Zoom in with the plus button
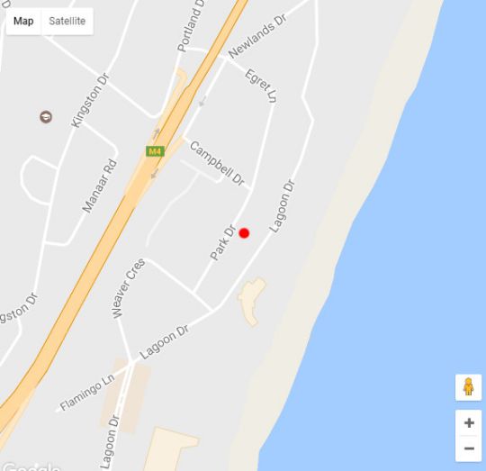This screenshot has width=486, height=471. [469, 423]
